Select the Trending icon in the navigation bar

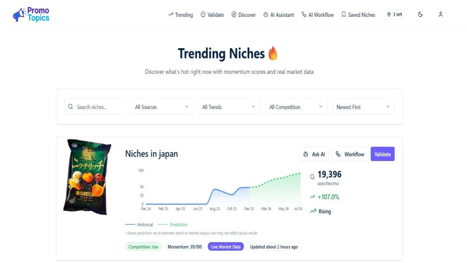point(170,15)
